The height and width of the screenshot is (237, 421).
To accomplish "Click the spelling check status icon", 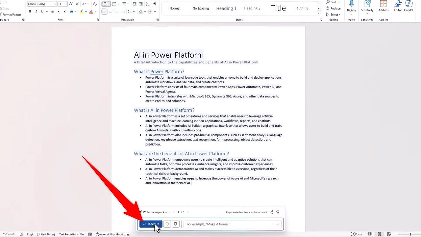I will [21, 234].
